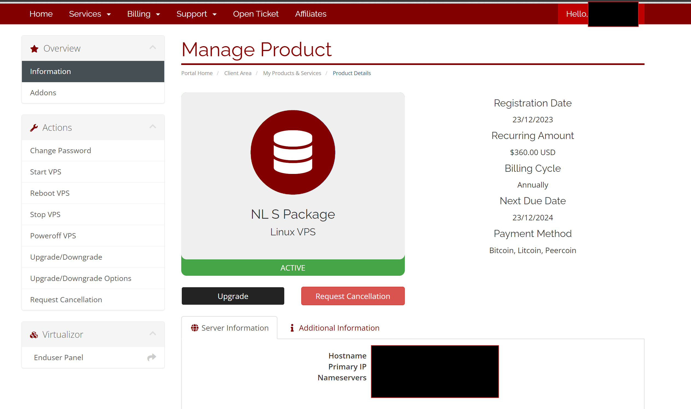Image resolution: width=691 pixels, height=409 pixels.
Task: Collapse the Virtualizor panel chevron
Action: pos(153,333)
